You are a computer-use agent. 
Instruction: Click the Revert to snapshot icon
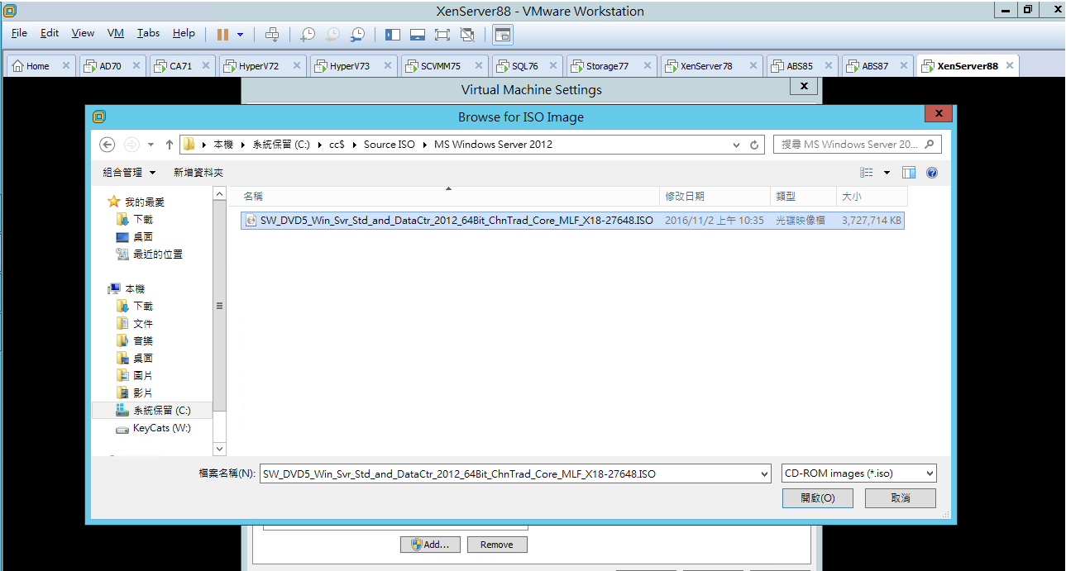click(x=332, y=35)
